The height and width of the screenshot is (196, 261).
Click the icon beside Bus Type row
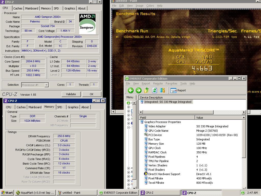tap(146, 139)
